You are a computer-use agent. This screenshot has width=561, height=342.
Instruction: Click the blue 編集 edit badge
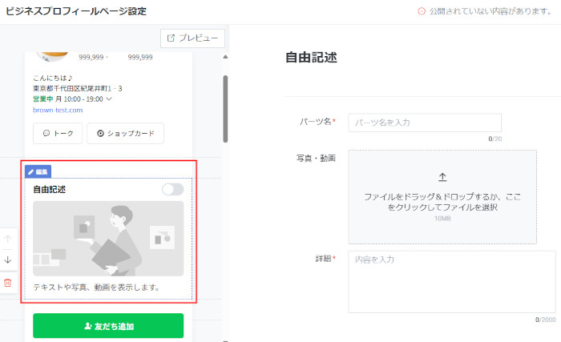click(x=38, y=171)
